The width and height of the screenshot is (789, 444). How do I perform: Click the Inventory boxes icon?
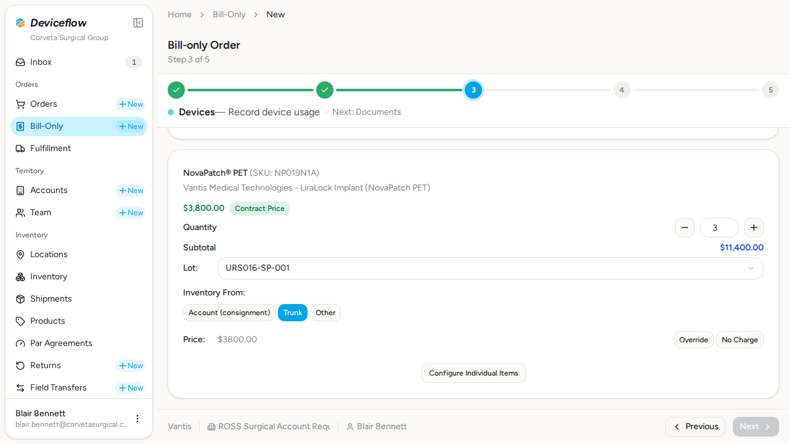20,277
